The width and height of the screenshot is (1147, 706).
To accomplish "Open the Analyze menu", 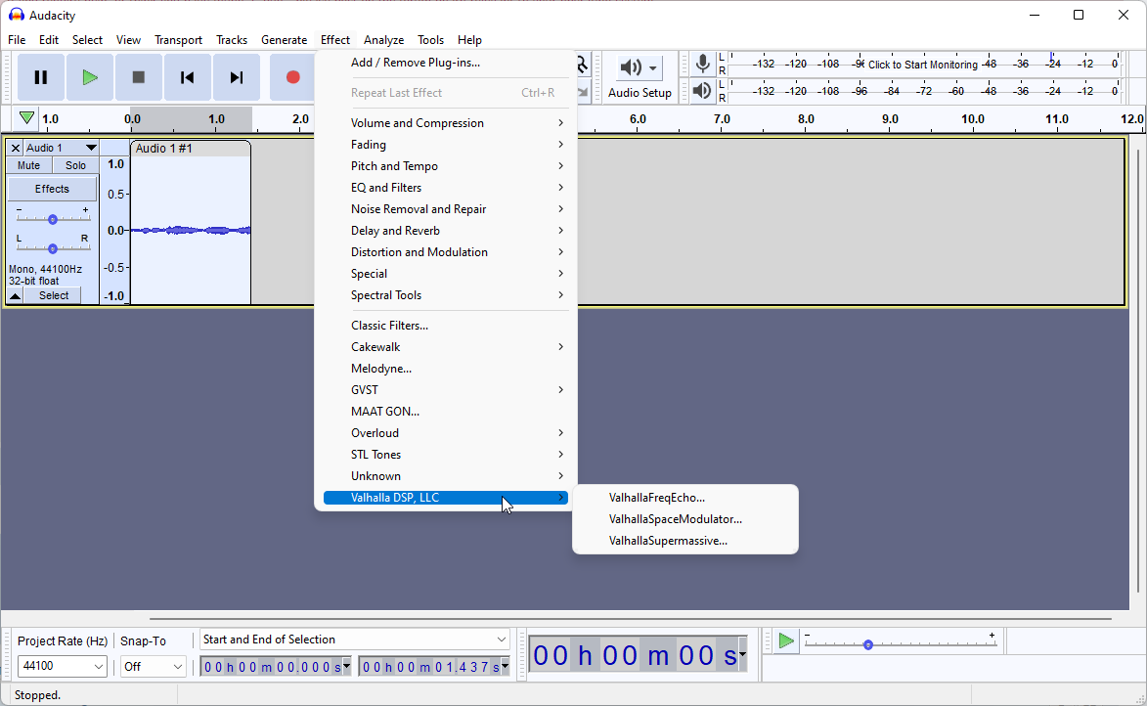I will [383, 40].
